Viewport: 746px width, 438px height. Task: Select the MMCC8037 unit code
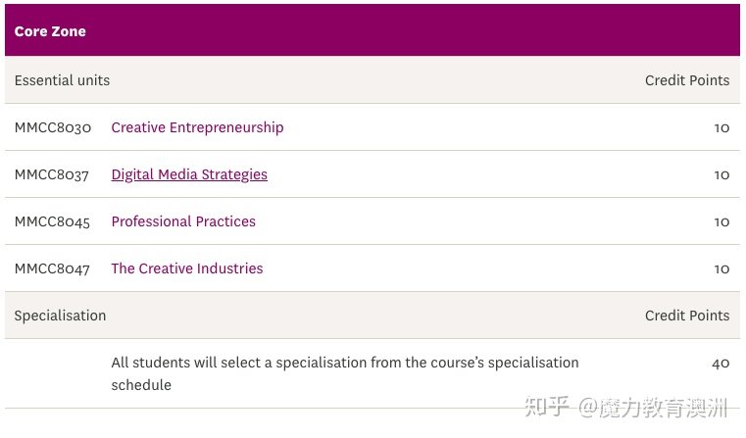point(52,174)
